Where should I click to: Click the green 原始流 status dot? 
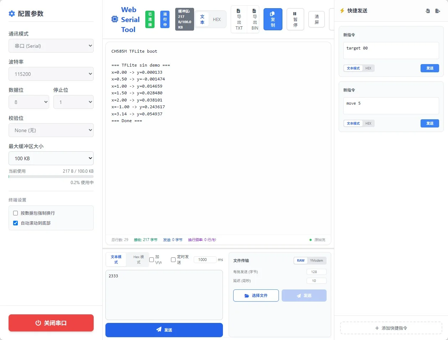point(311,240)
